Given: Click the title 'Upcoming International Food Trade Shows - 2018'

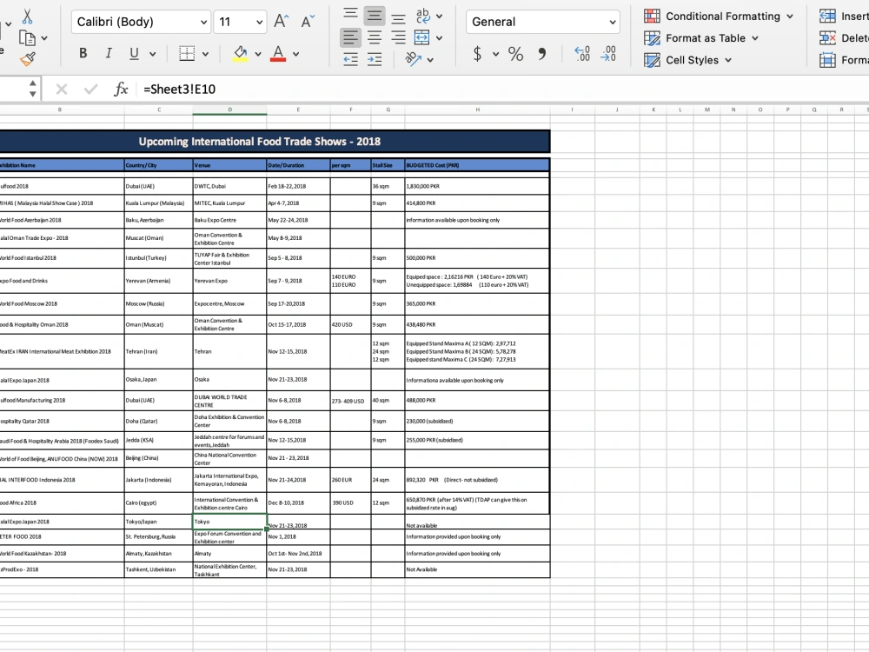Looking at the screenshot, I should pyautogui.click(x=259, y=142).
